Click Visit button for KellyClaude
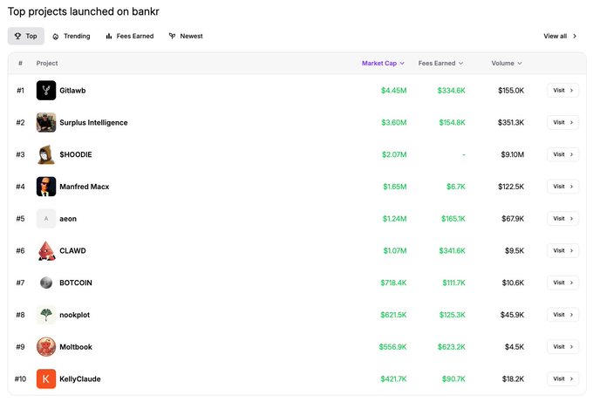Viewport: 593px width, 402px height. click(563, 379)
